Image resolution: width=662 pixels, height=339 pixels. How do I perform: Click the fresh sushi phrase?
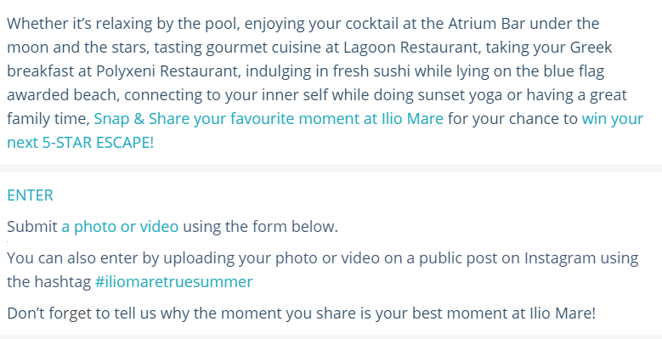click(x=371, y=71)
